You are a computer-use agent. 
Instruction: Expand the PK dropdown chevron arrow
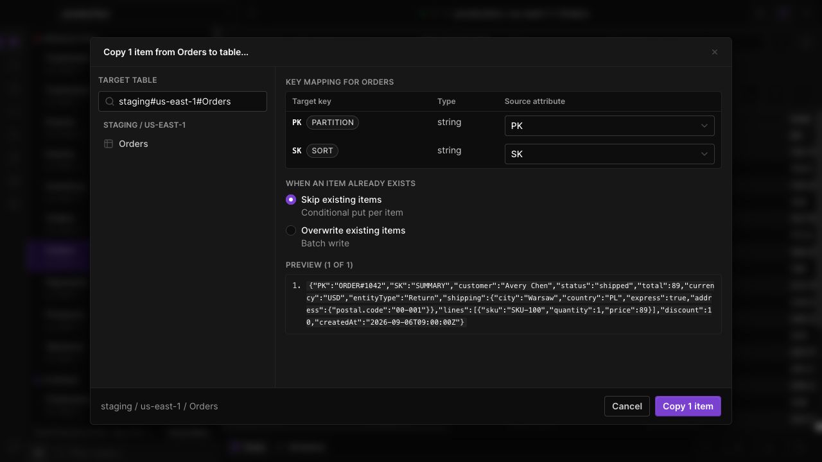pos(704,126)
